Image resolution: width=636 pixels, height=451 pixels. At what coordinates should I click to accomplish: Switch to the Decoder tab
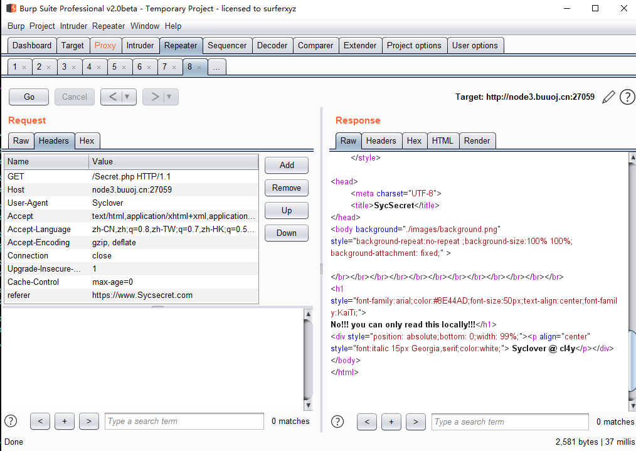[x=272, y=45]
